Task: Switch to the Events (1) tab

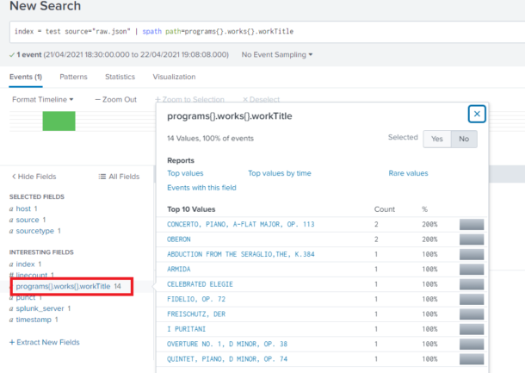Action: click(26, 77)
